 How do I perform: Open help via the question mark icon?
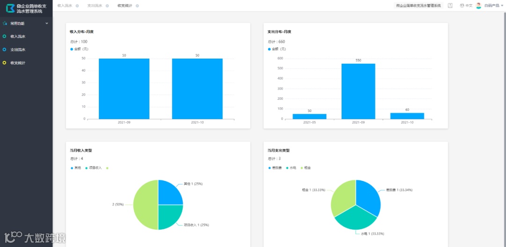tap(450, 6)
